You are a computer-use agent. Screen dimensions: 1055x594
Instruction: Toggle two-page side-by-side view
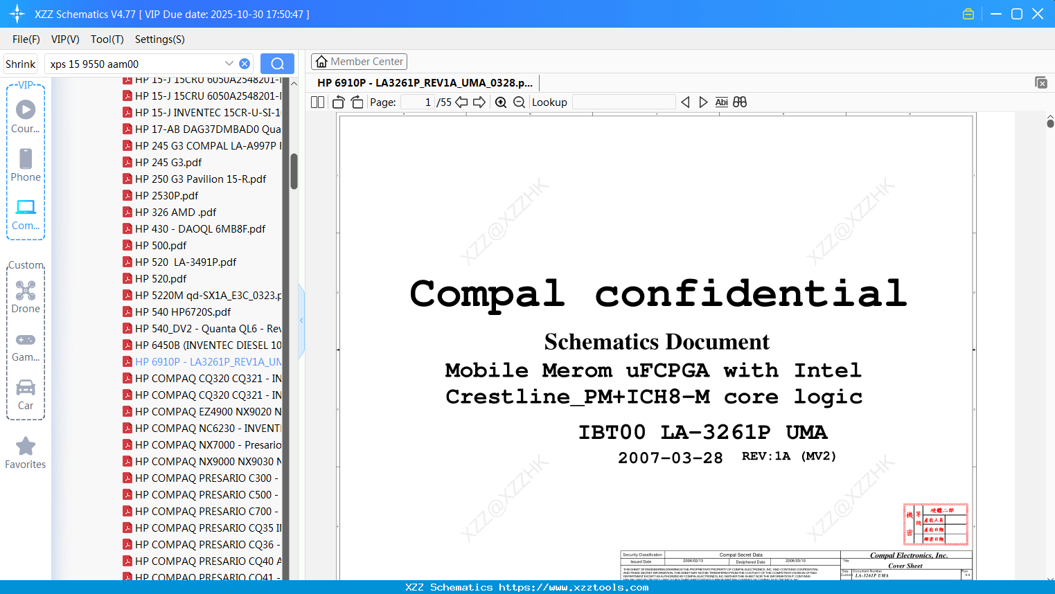[x=318, y=102]
